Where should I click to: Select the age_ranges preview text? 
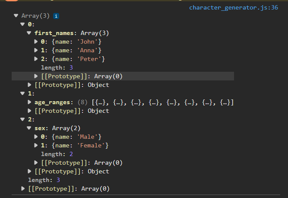click(x=163, y=102)
